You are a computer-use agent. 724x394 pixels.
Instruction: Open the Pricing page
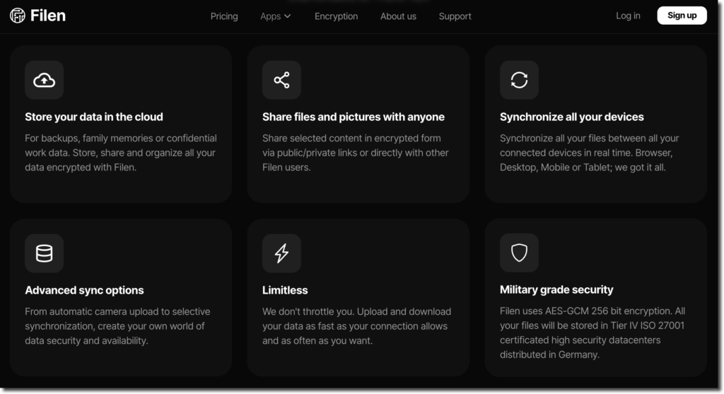coord(224,16)
